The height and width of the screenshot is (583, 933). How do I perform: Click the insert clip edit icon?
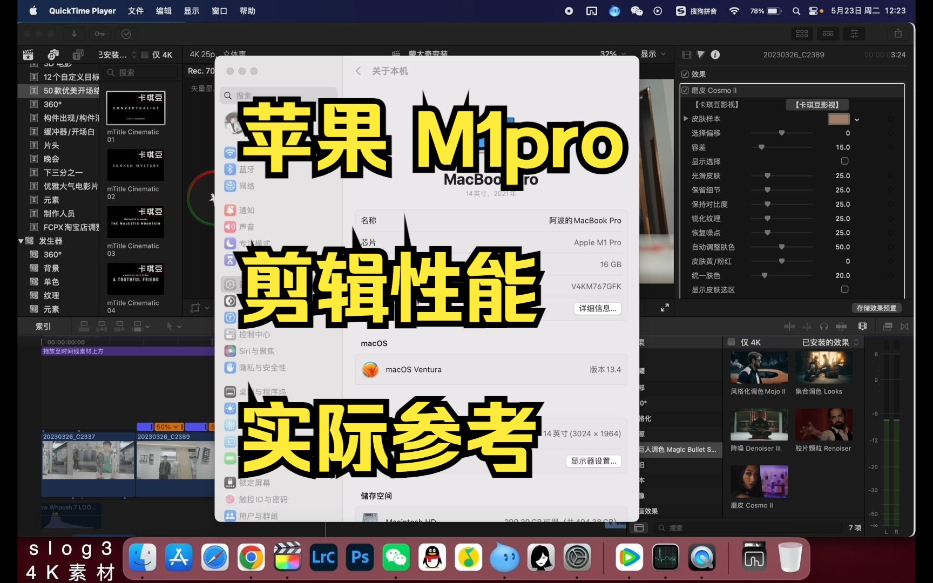coord(102,326)
